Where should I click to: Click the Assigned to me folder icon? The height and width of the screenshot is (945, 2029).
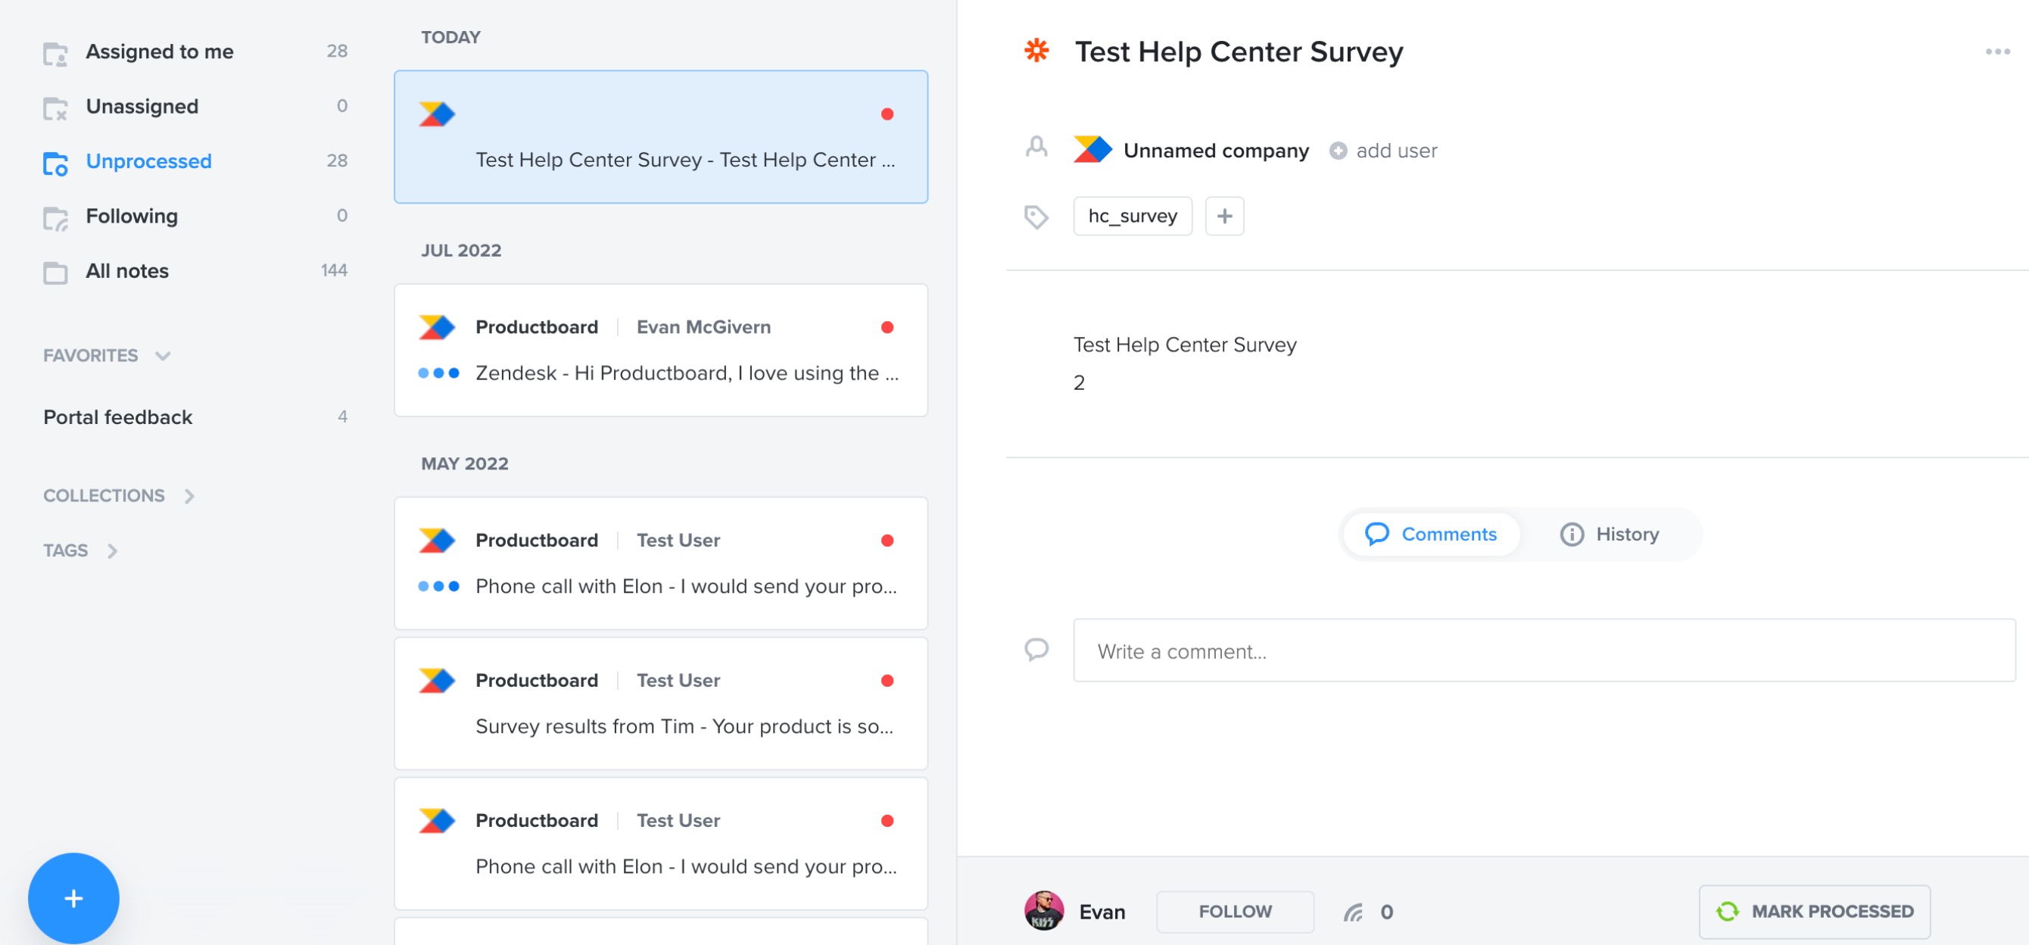tap(55, 53)
